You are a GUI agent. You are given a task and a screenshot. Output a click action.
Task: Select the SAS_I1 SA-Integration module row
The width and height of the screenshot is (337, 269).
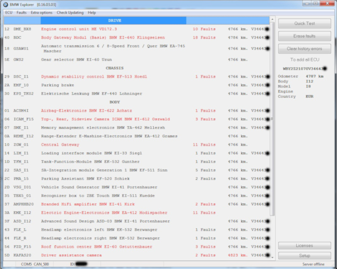[136, 170]
